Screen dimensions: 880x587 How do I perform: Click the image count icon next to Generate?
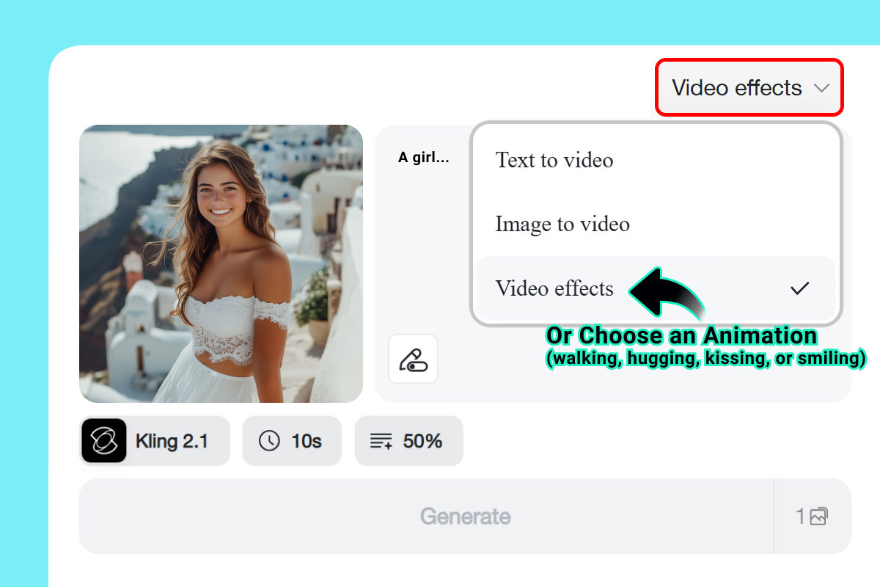click(x=818, y=517)
